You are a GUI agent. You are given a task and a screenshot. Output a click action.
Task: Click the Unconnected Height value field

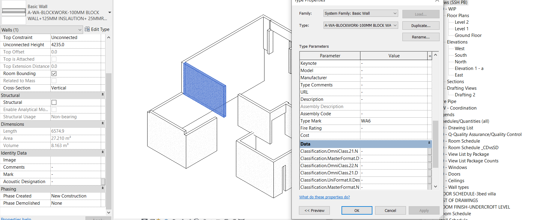pos(76,45)
